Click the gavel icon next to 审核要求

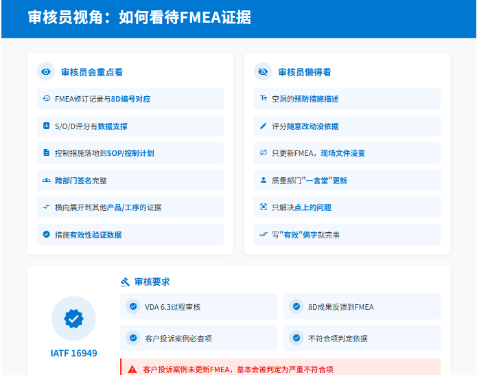point(125,282)
